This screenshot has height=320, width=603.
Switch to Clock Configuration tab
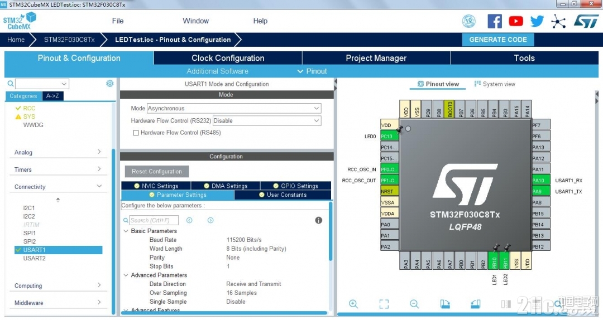[x=228, y=58]
